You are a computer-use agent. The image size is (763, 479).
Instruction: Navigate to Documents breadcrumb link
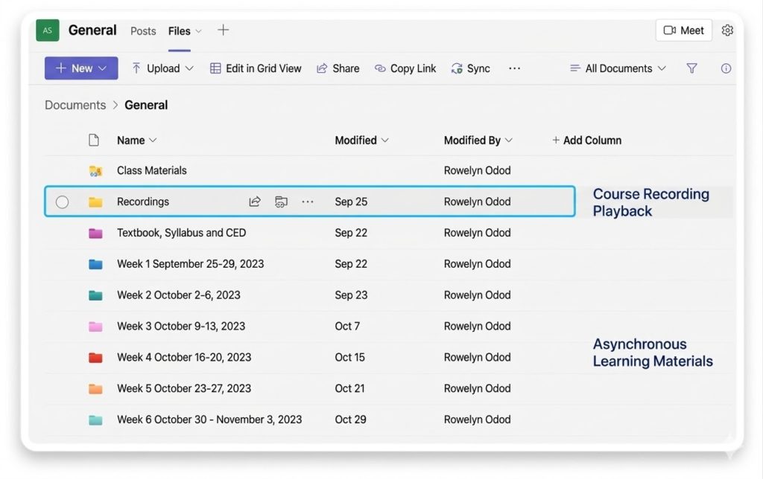[x=75, y=105]
